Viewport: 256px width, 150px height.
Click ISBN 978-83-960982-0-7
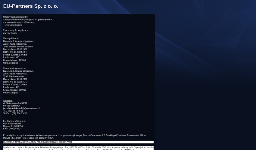point(15,52)
